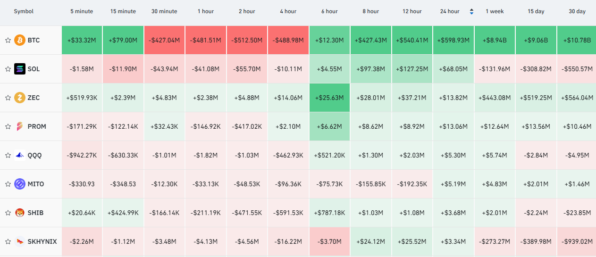Viewport: 596px width, 257px height.
Task: Click the BTC Bitcoin coin icon
Action: click(20, 40)
